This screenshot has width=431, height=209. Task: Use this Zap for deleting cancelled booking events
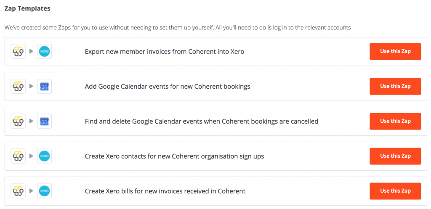pyautogui.click(x=395, y=121)
